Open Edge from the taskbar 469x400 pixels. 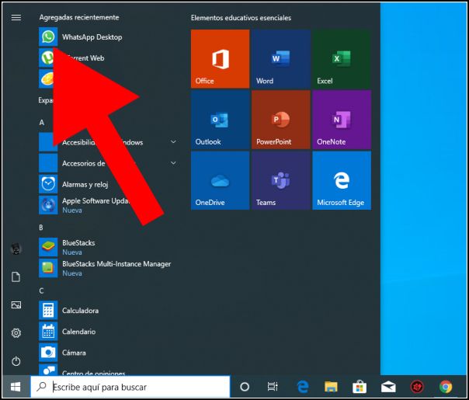(303, 387)
